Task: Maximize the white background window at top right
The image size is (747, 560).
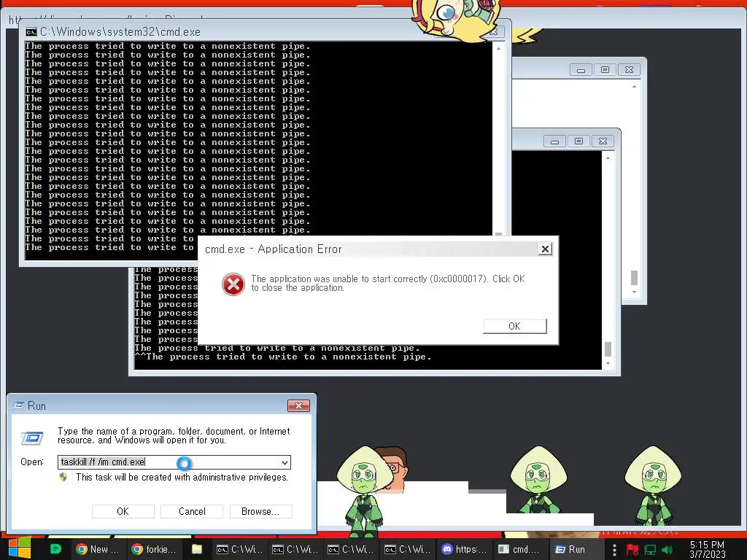Action: pos(605,70)
